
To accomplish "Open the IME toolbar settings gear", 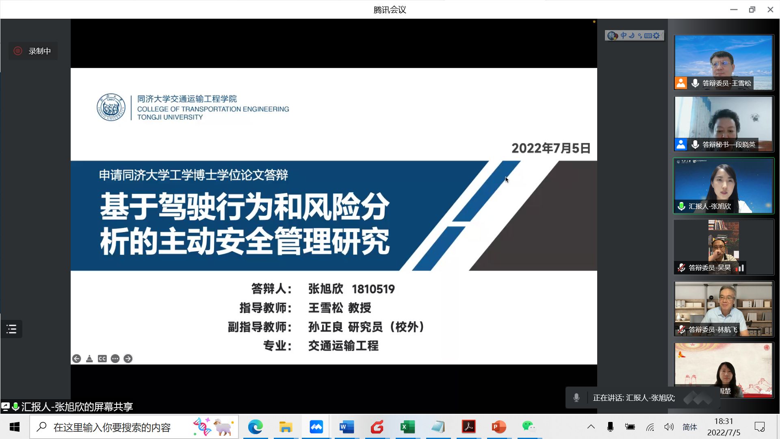I will click(656, 36).
